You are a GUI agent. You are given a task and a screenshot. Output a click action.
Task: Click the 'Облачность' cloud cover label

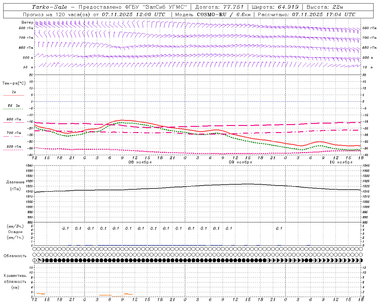(x=15, y=256)
